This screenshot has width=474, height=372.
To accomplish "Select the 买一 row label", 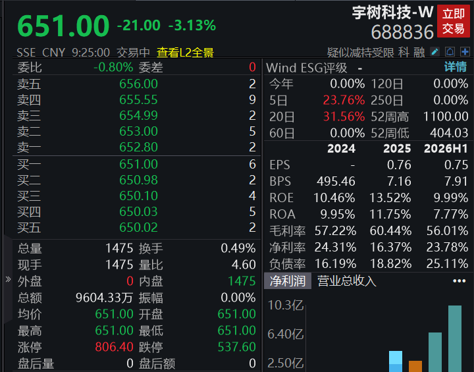I will tap(29, 165).
